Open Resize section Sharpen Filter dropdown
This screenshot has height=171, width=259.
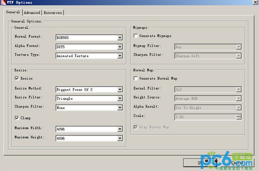89,108
